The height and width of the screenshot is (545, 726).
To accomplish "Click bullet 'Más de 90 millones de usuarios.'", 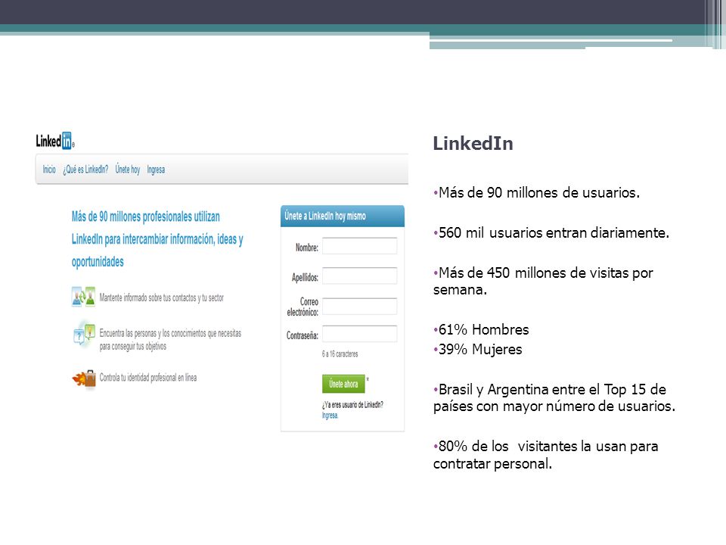I will 537,193.
